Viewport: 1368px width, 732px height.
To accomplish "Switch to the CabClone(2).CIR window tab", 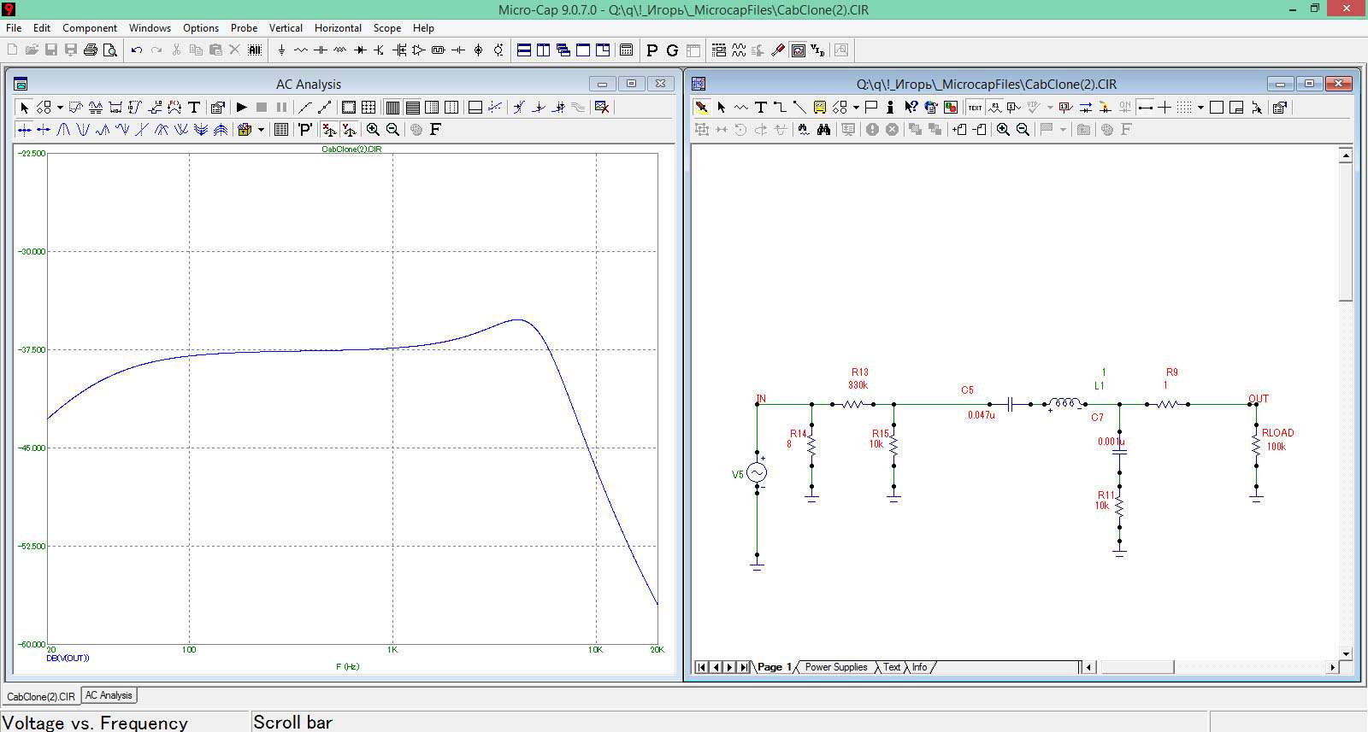I will 41,696.
